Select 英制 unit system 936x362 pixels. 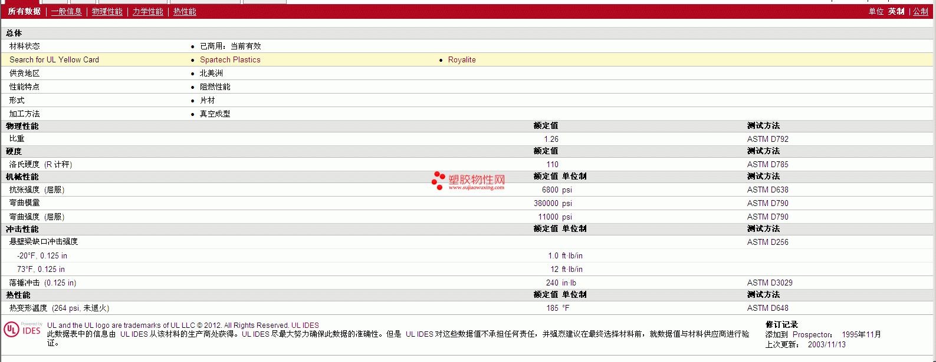(x=896, y=12)
